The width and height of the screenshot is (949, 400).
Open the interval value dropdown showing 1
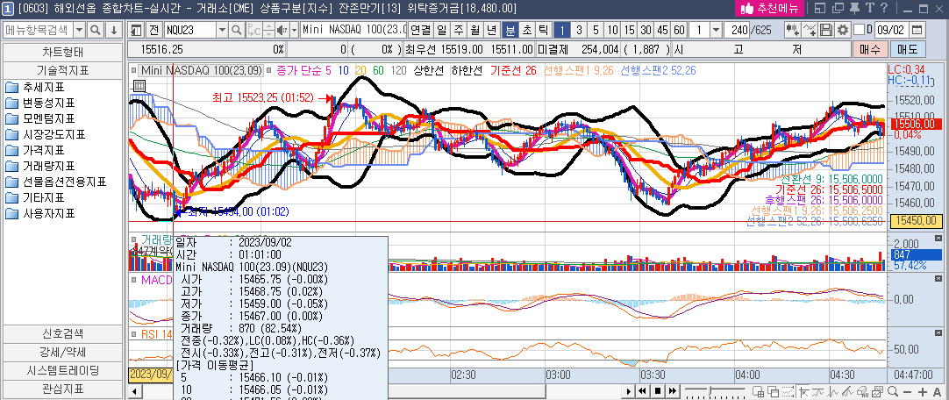coord(716,30)
